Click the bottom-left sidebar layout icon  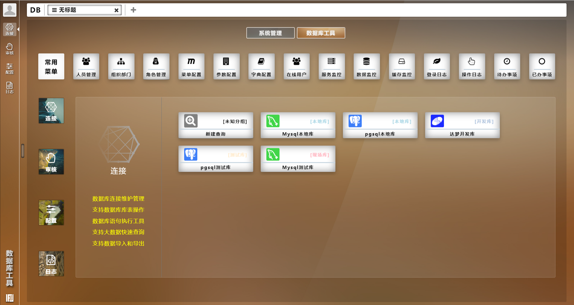(x=10, y=298)
